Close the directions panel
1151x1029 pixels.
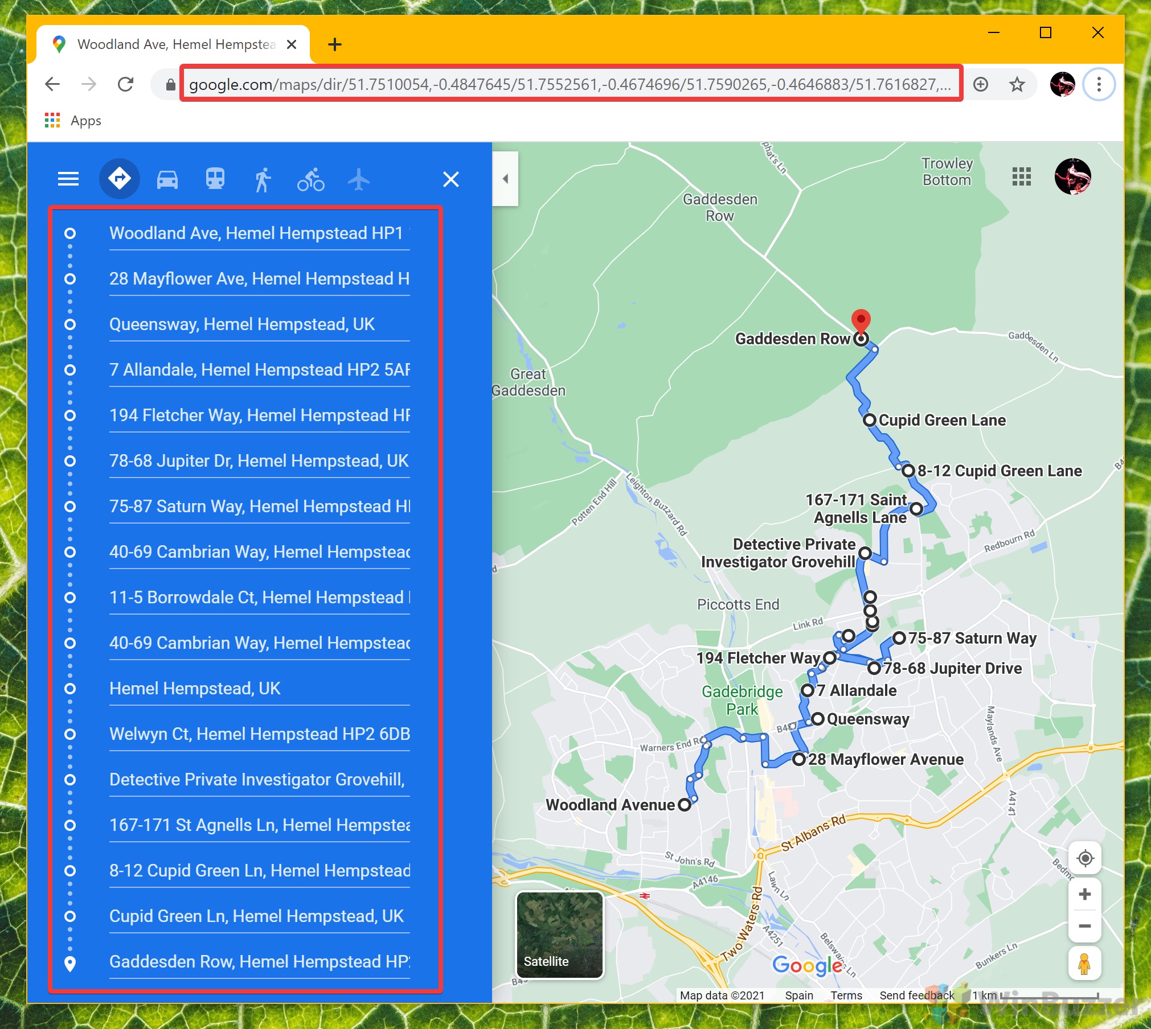(450, 179)
